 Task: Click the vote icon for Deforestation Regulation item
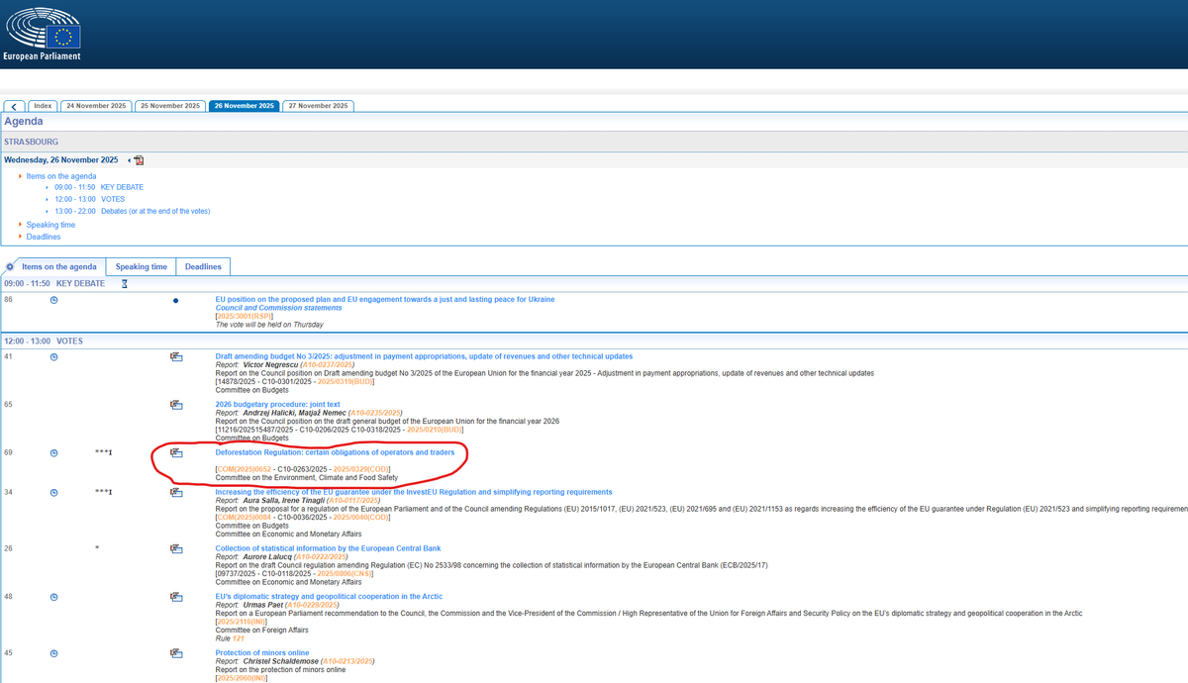(176, 453)
